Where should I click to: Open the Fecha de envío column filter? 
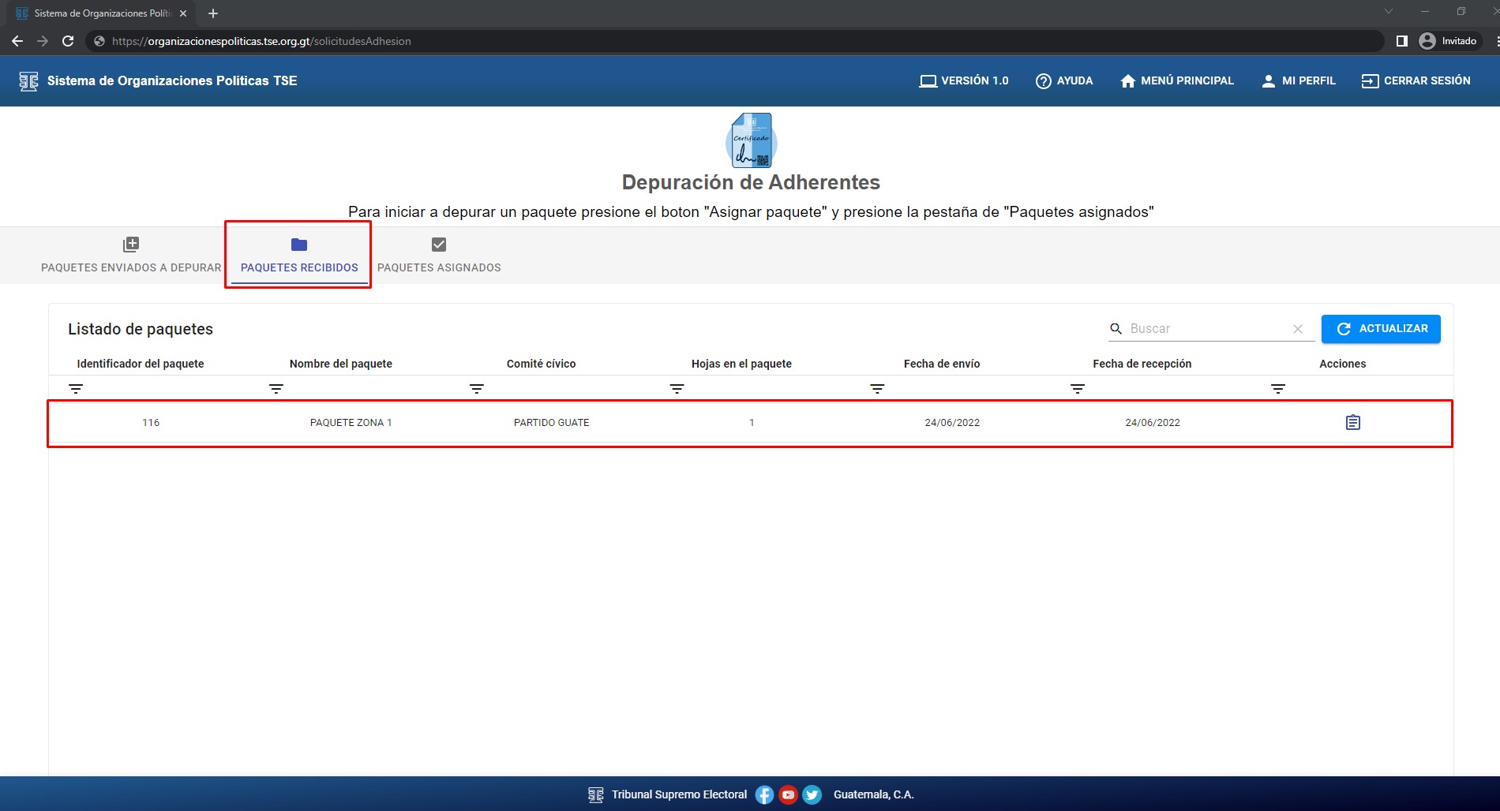coord(876,388)
